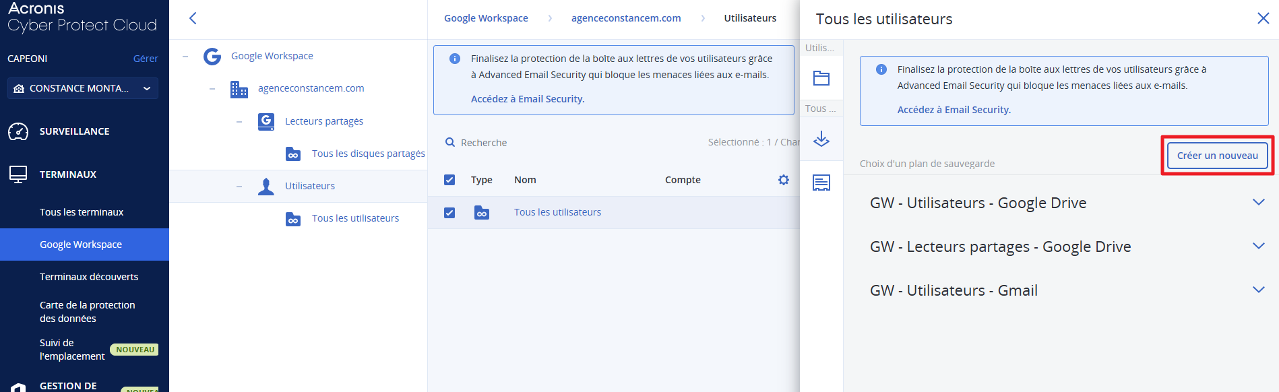Expand GW - Utilisateurs - Gmail plan

[x=1258, y=290]
